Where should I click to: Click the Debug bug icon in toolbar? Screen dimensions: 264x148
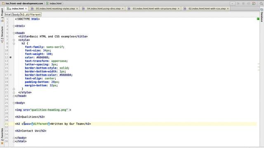(x=243, y=4)
